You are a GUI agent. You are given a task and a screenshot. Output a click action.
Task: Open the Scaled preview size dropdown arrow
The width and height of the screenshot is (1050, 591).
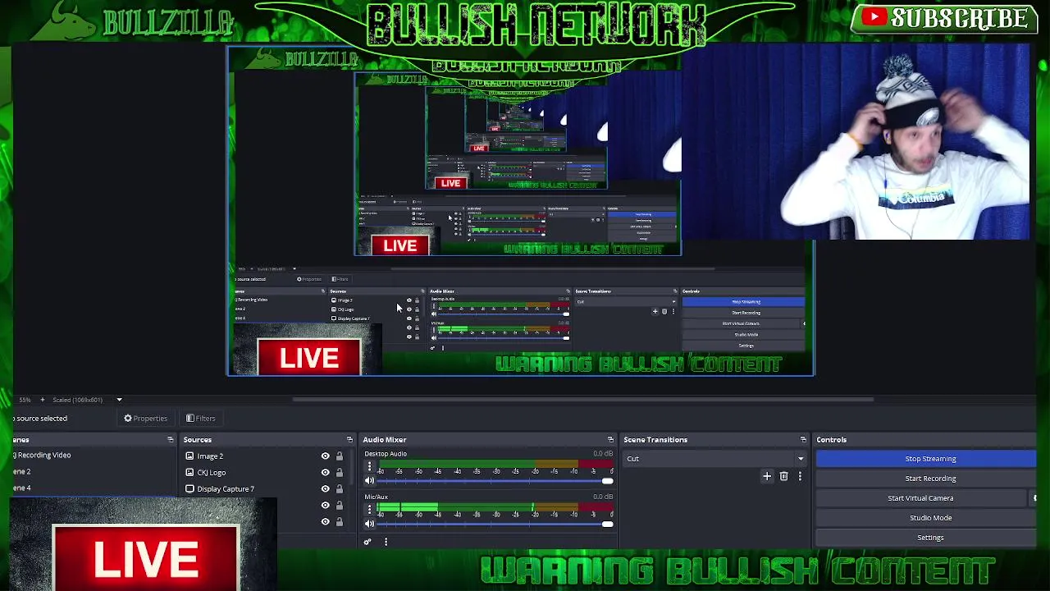click(x=119, y=400)
